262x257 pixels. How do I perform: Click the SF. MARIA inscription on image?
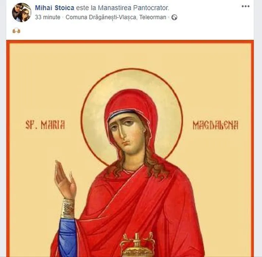[45, 125]
